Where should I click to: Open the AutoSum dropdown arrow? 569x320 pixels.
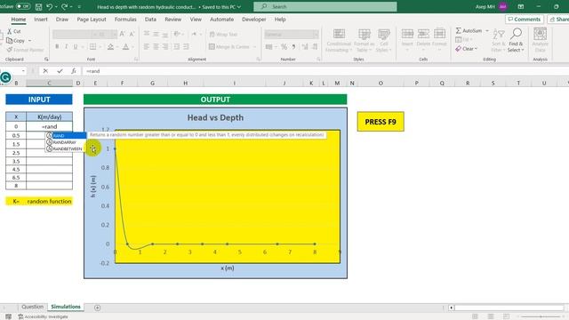click(x=487, y=31)
